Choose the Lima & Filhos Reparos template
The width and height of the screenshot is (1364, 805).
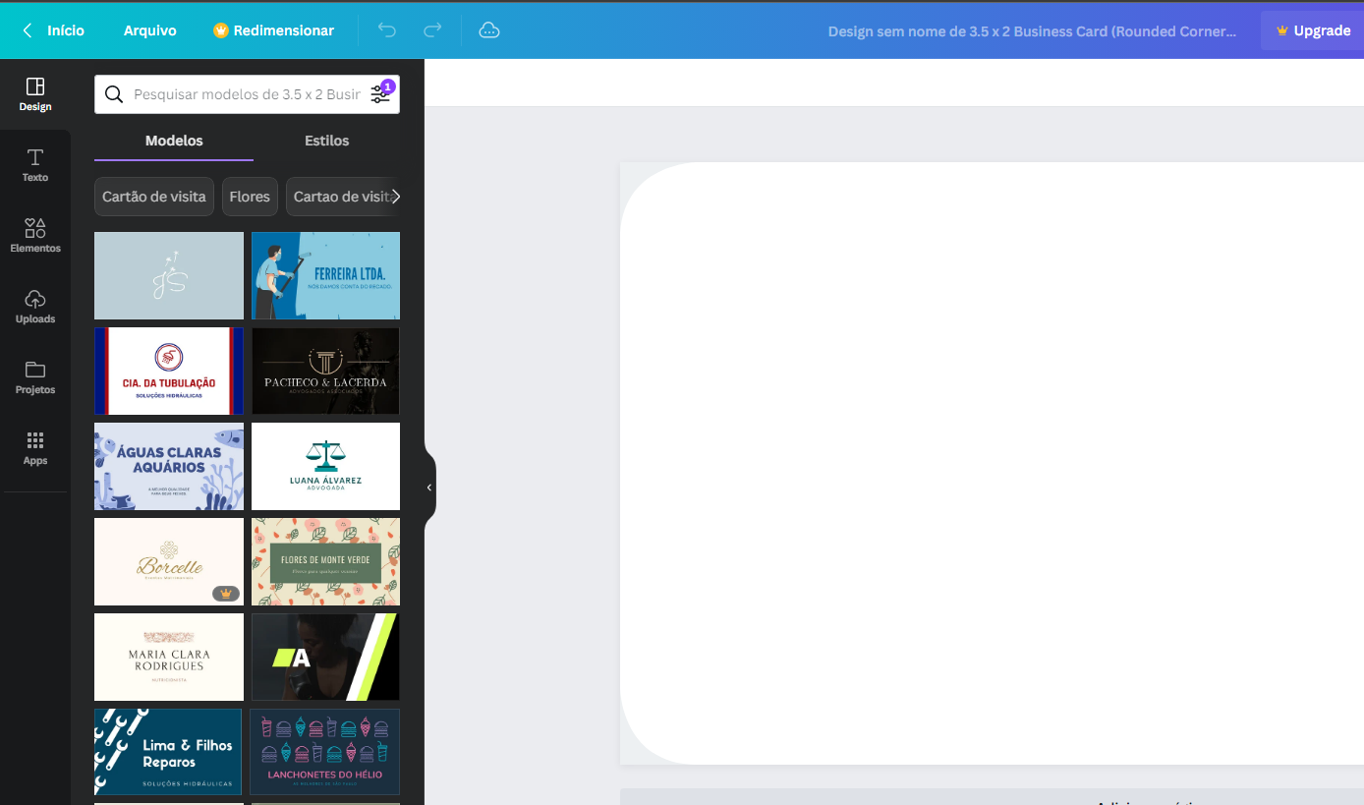point(168,752)
